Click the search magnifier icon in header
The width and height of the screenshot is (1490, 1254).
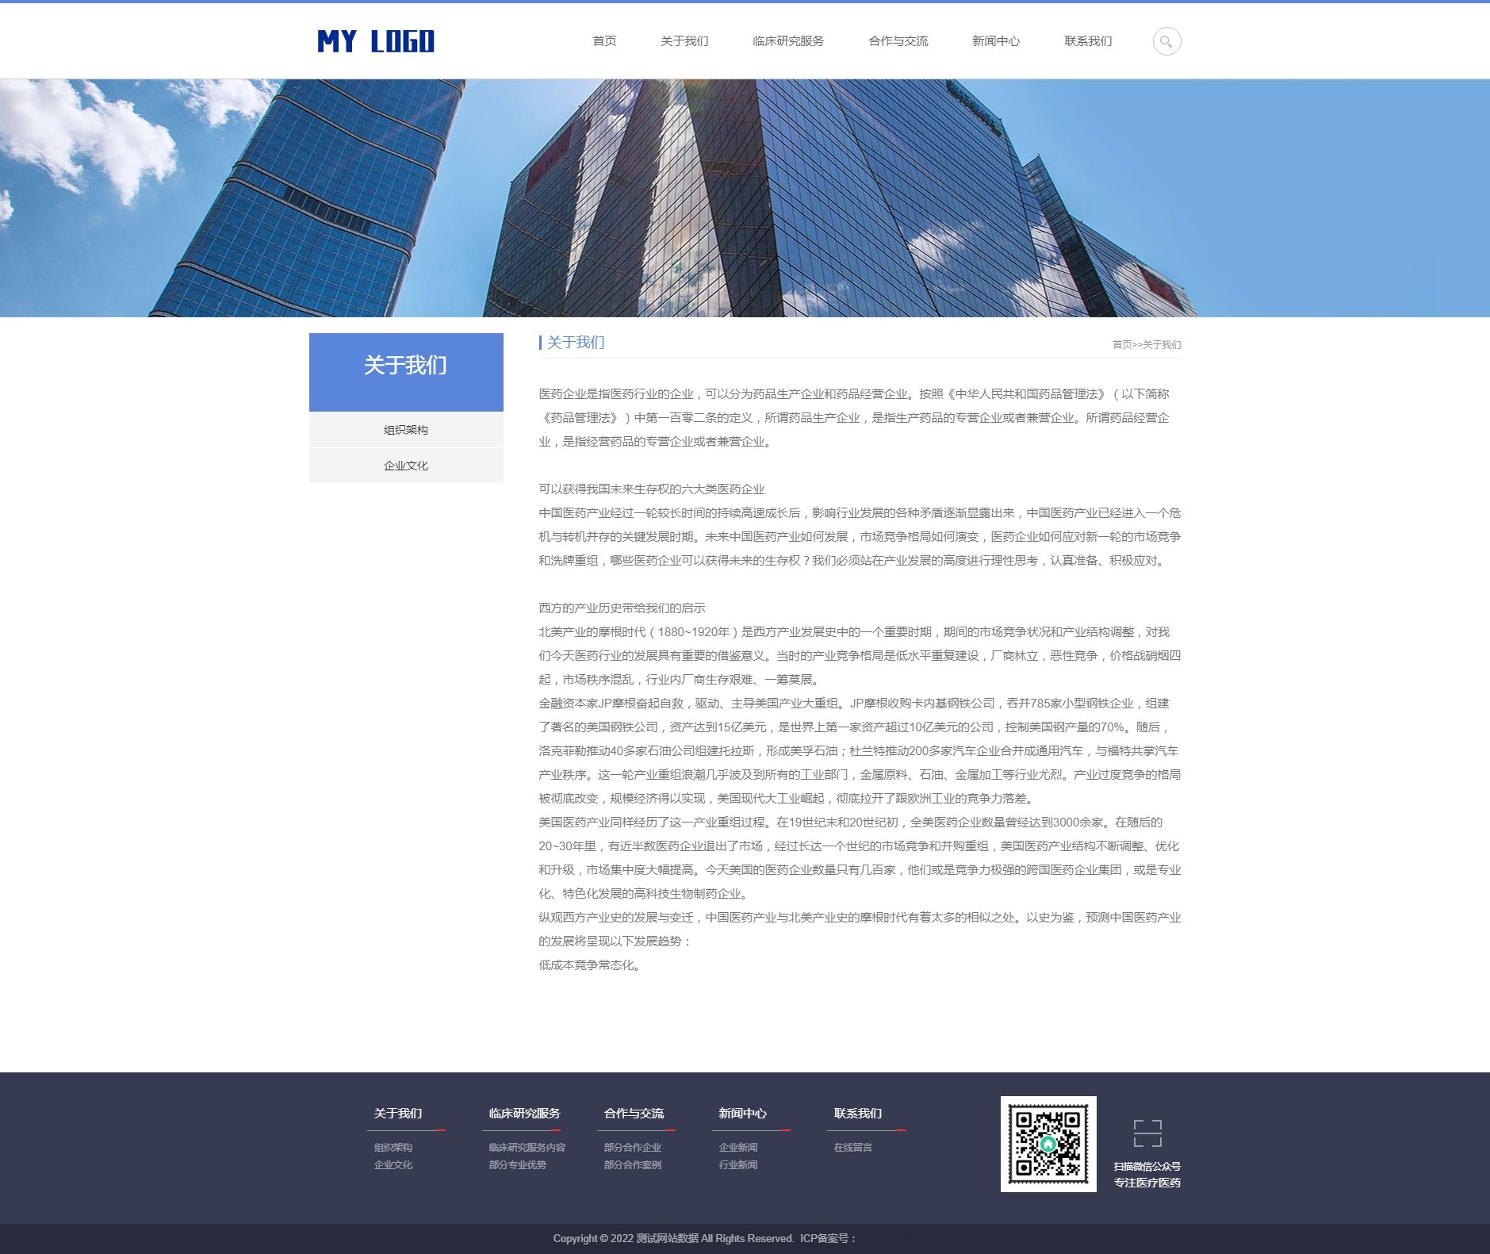click(x=1166, y=41)
